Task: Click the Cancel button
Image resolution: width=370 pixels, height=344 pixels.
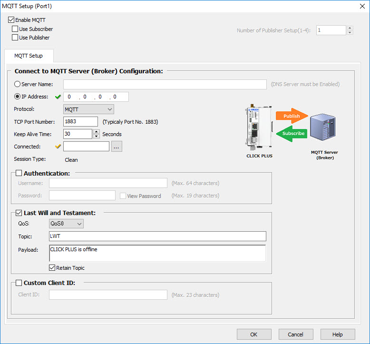Action: [x=296, y=334]
